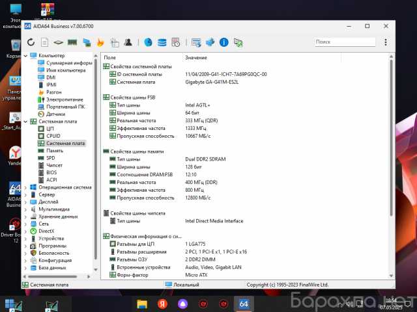Expand the Операционная система node
Image resolution: width=417 pixels, height=312 pixels.
pos(26,187)
